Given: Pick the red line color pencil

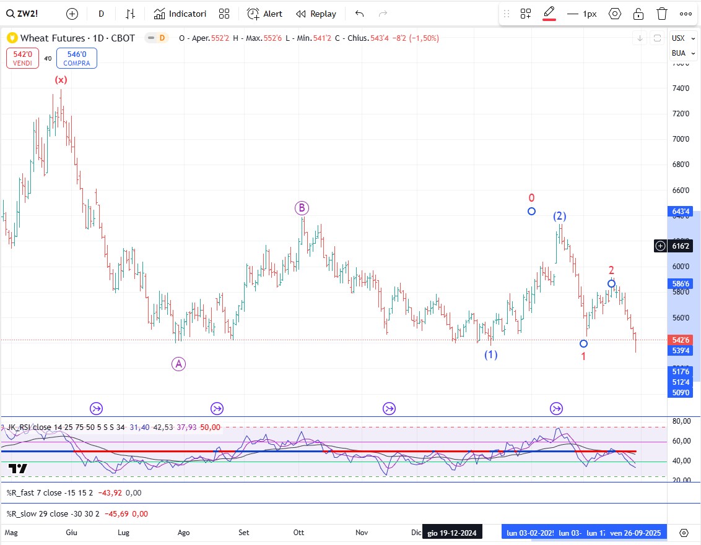Looking at the screenshot, I should 549,14.
